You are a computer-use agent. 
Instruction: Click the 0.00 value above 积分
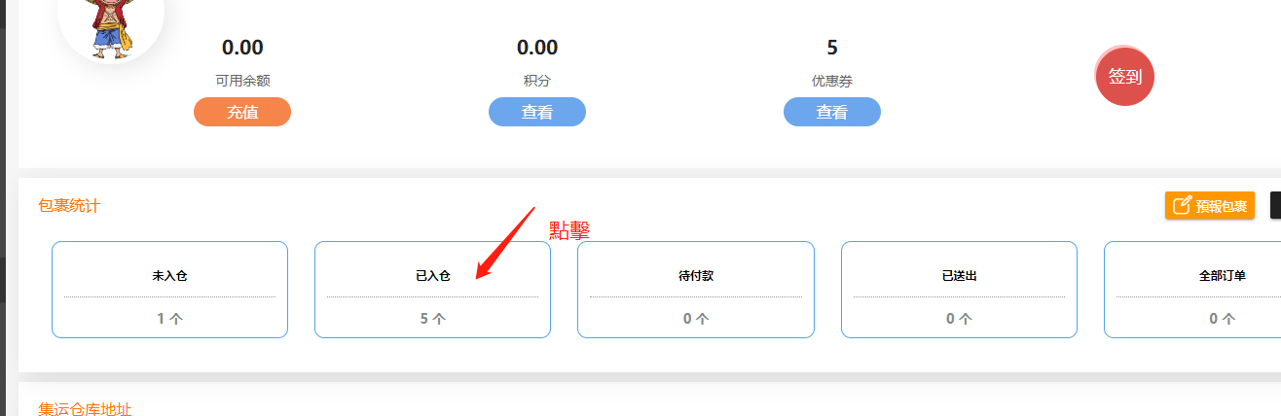tap(537, 47)
